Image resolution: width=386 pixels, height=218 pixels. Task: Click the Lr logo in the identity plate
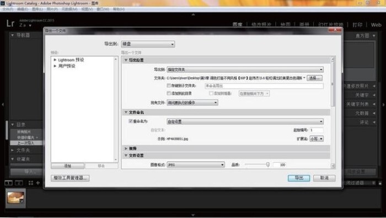tap(10, 23)
